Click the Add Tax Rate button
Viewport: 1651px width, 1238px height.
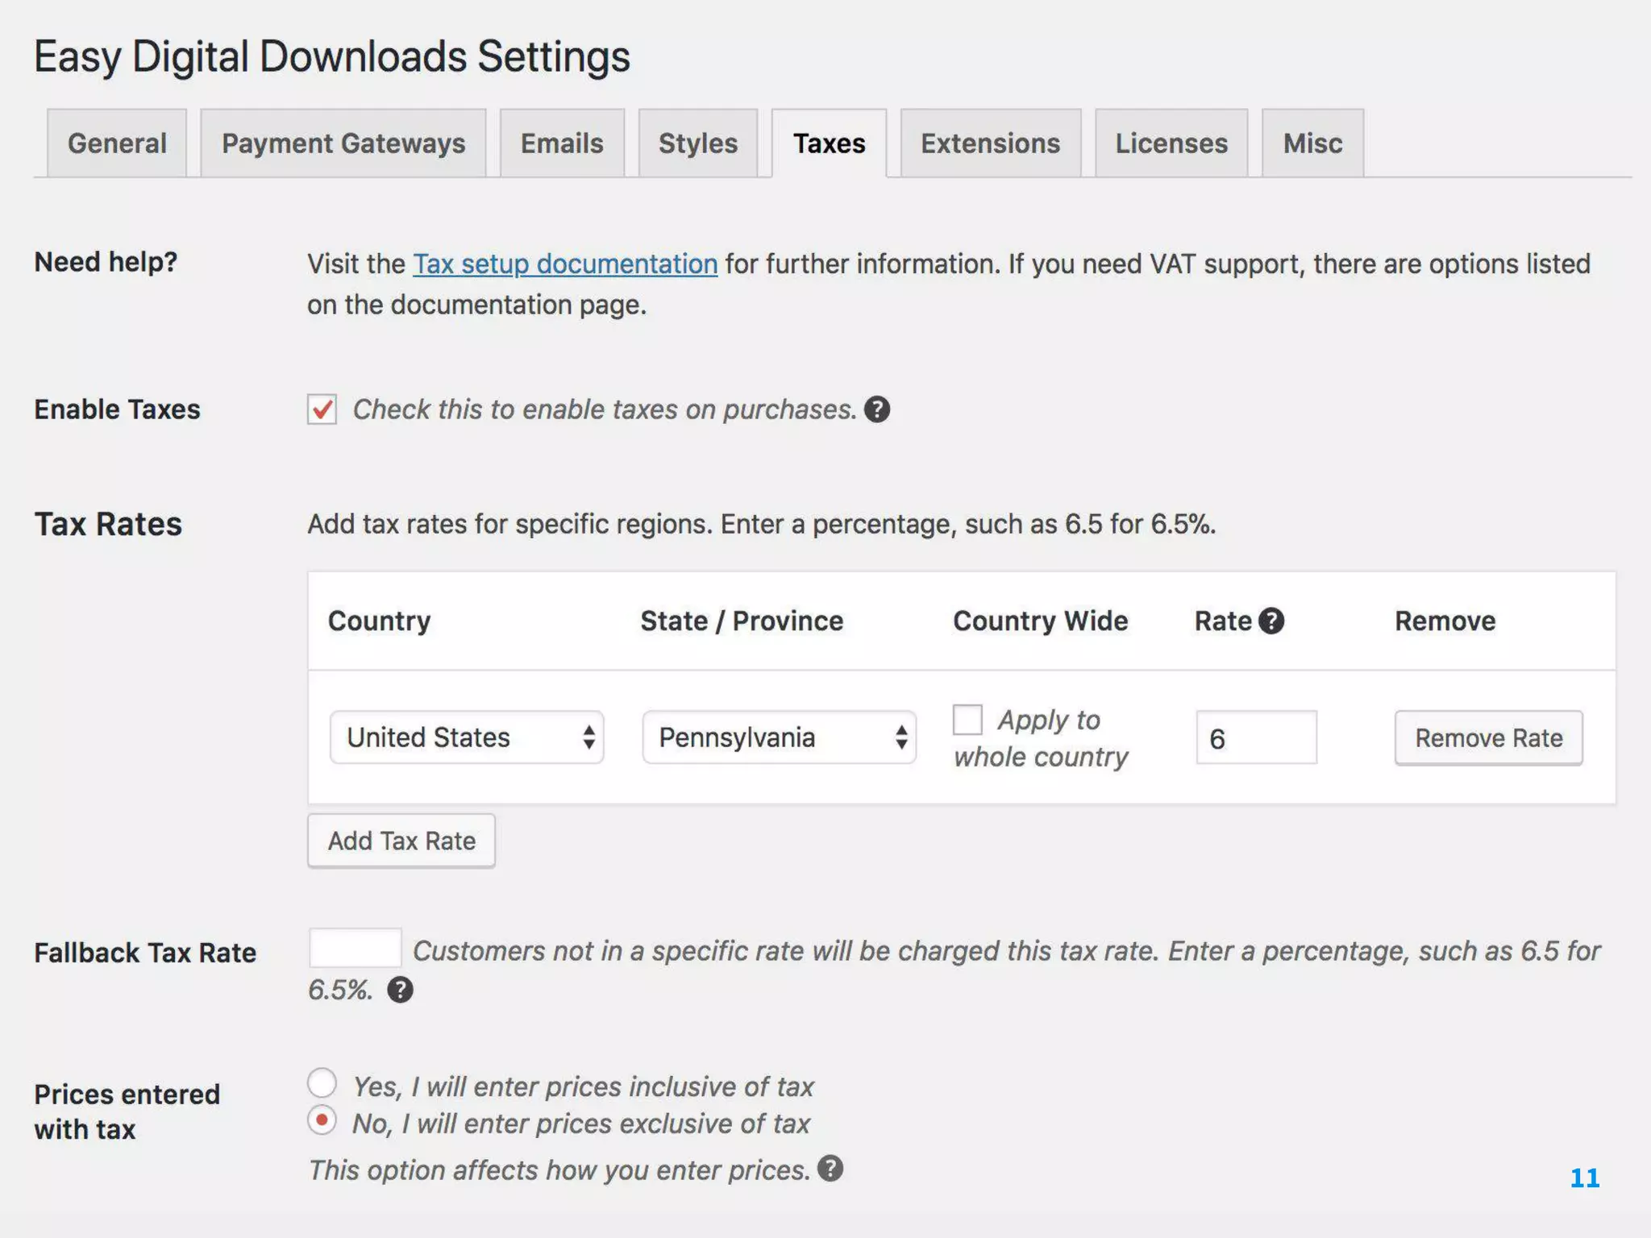[401, 841]
